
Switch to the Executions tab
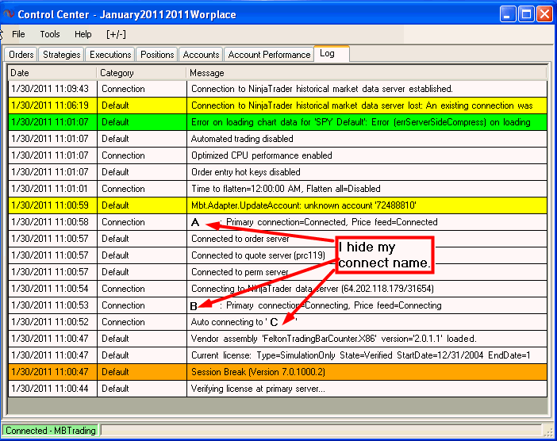click(110, 55)
